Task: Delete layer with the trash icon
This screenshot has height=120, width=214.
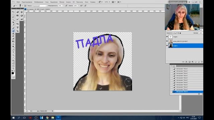Action: point(202,62)
